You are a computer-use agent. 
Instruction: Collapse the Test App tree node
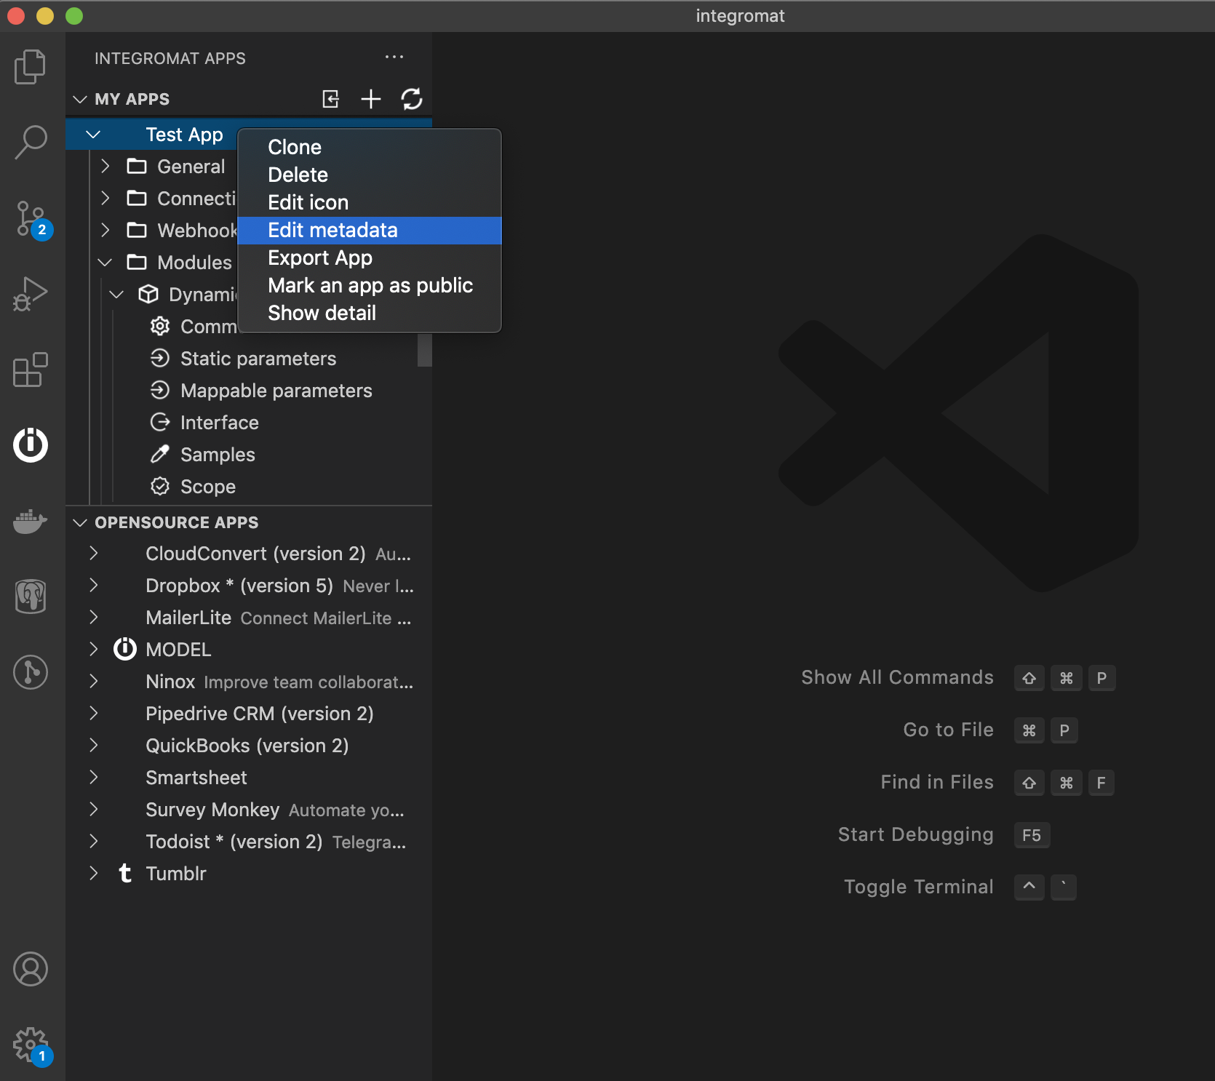tap(93, 134)
